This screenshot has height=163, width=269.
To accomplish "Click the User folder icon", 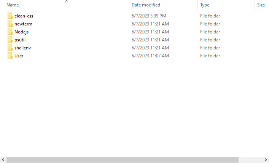I will point(10,56).
